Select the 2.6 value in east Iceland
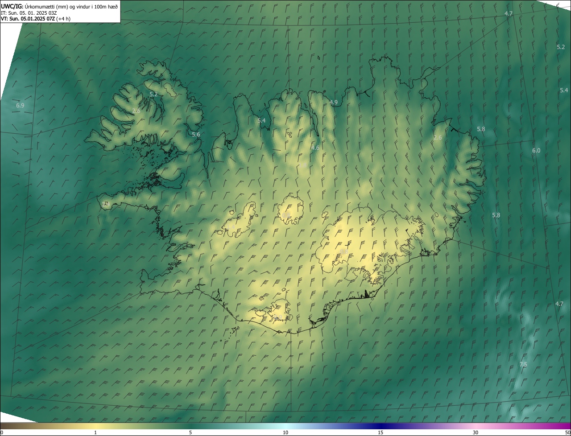571x436 pixels. [438, 138]
